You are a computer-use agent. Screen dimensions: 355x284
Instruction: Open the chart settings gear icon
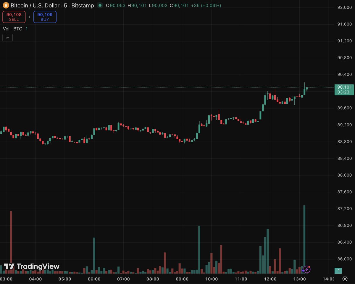[344, 279]
